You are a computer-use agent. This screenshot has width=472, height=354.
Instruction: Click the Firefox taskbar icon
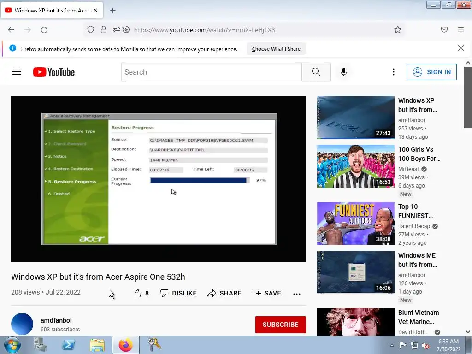coord(126,345)
